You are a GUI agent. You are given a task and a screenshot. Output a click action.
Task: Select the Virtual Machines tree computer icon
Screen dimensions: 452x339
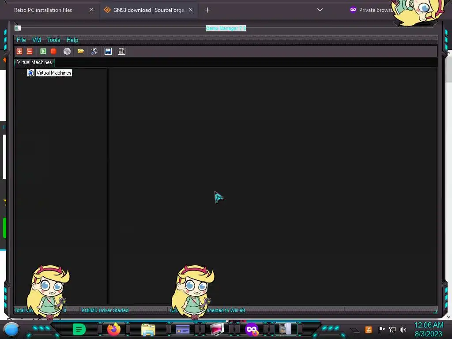[31, 73]
